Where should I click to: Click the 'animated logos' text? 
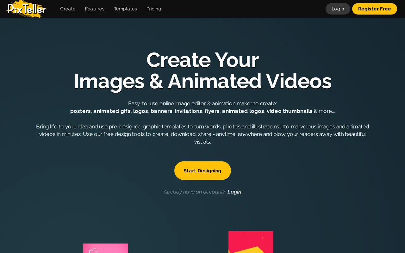click(x=243, y=111)
